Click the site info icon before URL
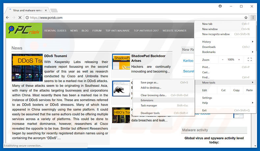 click(x=27, y=17)
